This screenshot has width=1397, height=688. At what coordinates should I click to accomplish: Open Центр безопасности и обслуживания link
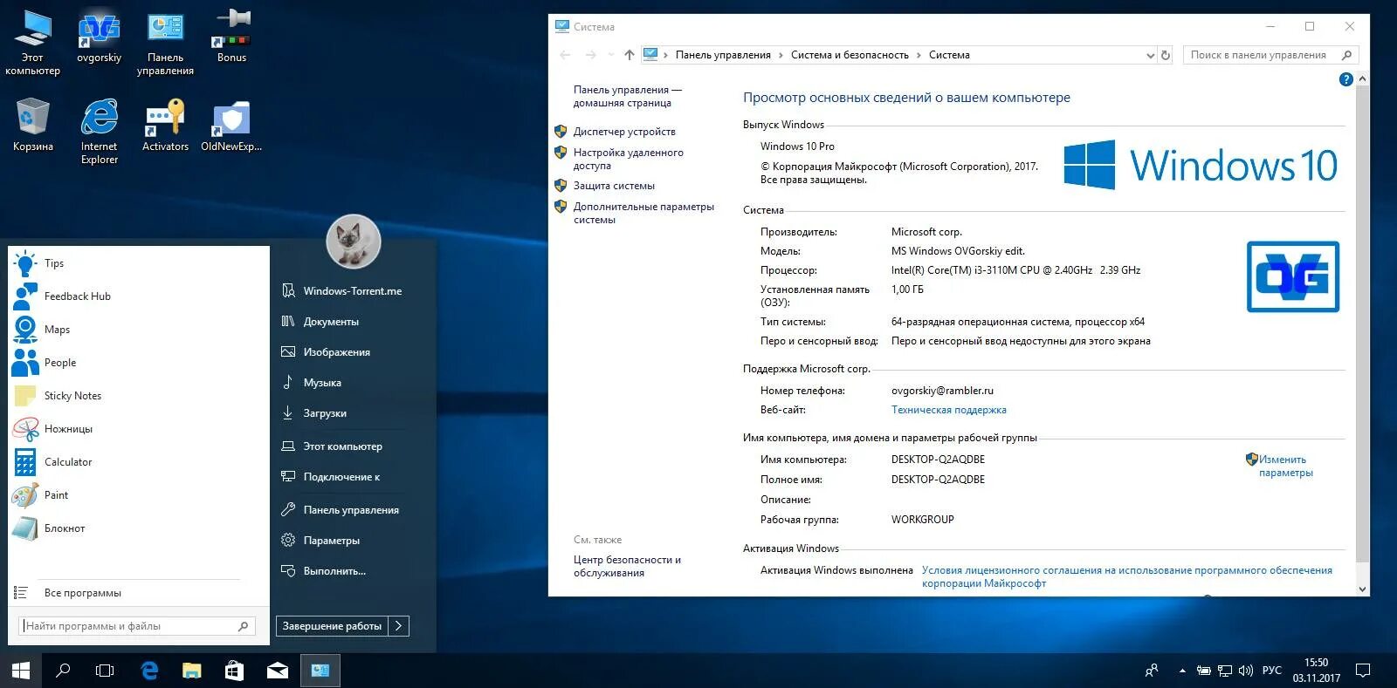[627, 566]
